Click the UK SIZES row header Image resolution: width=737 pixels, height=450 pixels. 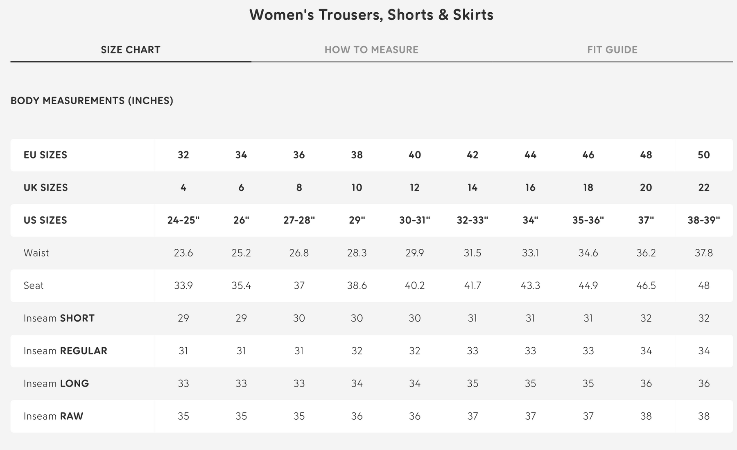click(46, 188)
